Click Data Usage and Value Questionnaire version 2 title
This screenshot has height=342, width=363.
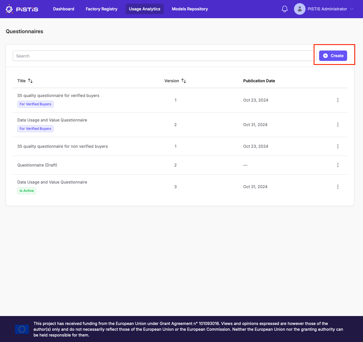pos(52,120)
